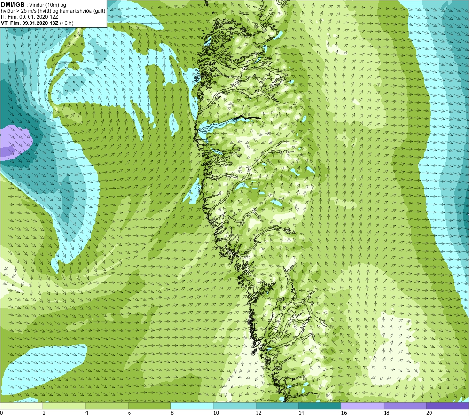Select the 6–8 m/s darker green swatch
469x416 pixels.
[149, 406]
